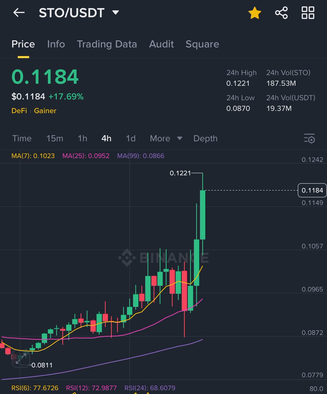Tap the current price marker 0.1184 on axis
Screen dimensions: 327x394
[x=312, y=190]
